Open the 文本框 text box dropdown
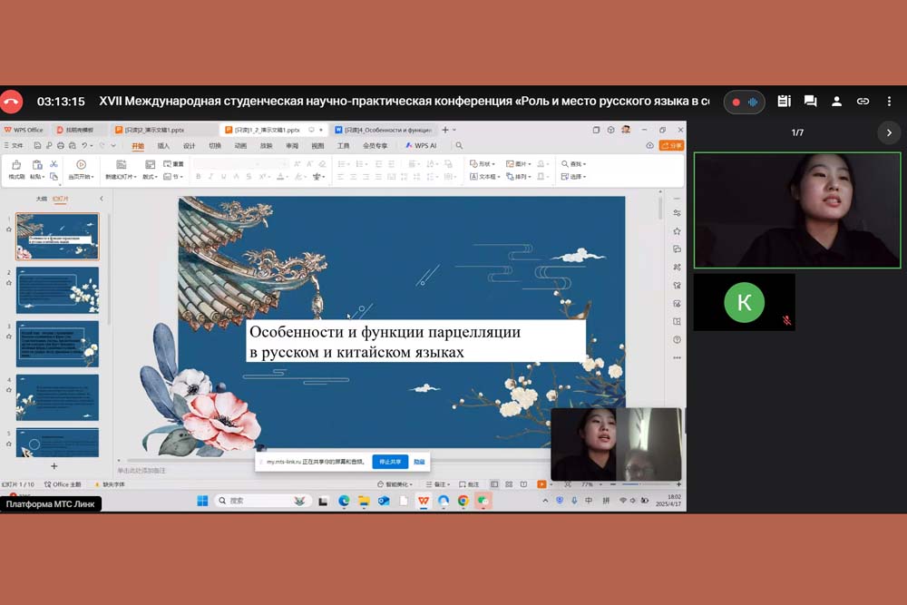Screen dimensions: 907x605 484,176
